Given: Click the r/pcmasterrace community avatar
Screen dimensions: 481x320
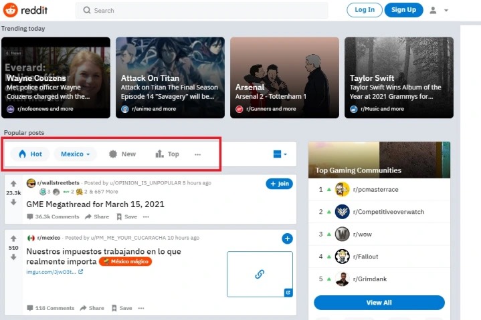Looking at the screenshot, I should tap(342, 190).
